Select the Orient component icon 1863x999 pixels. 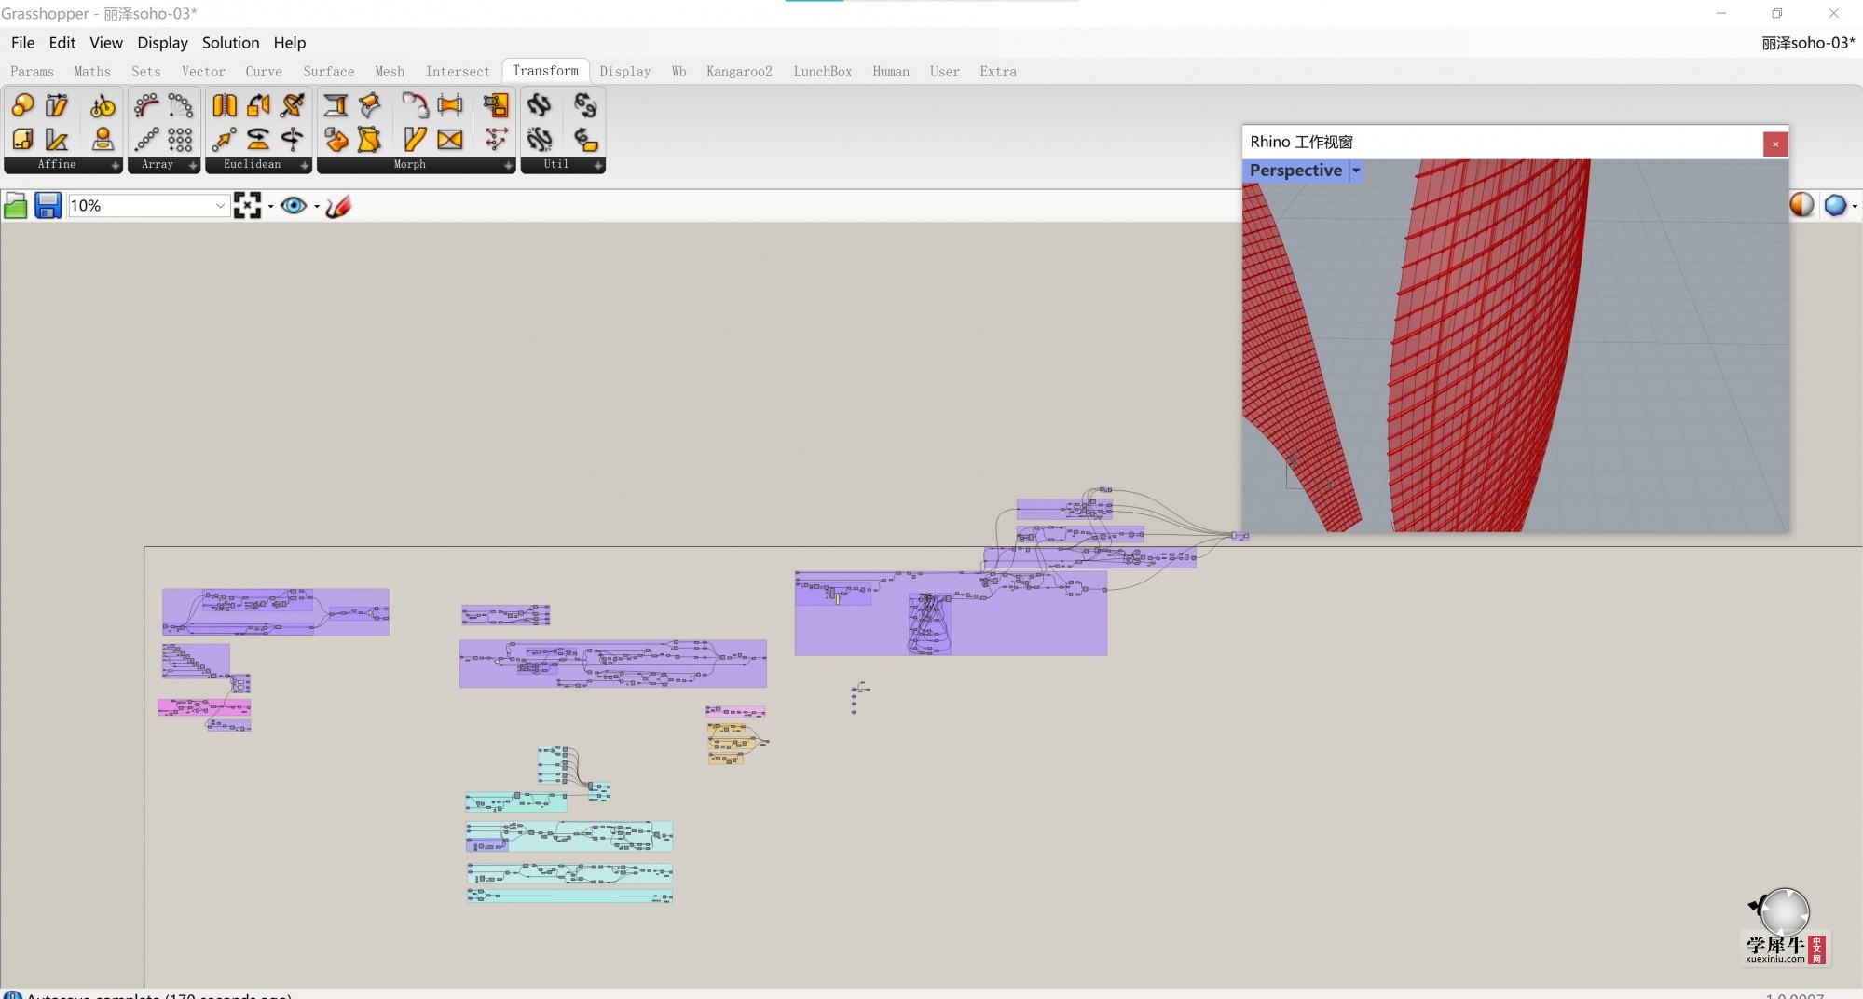click(258, 105)
